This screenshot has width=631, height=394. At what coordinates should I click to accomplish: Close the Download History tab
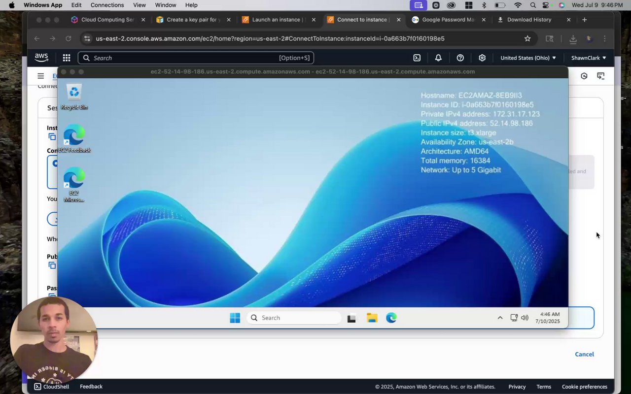[x=568, y=20]
